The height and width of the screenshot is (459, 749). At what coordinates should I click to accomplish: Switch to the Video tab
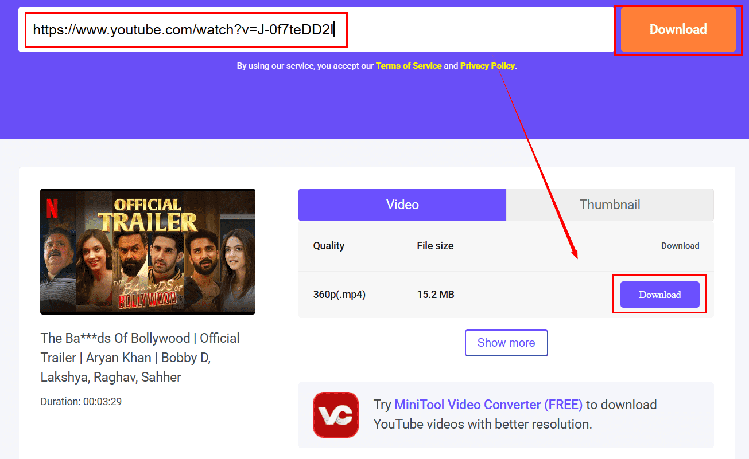click(402, 205)
